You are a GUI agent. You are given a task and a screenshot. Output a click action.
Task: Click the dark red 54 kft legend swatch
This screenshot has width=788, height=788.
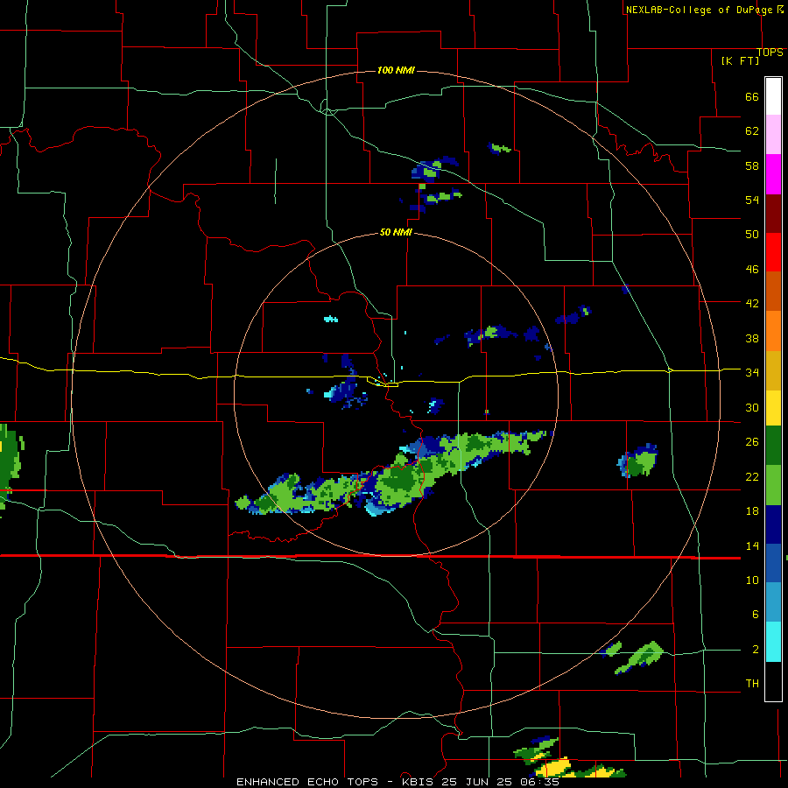773,214
